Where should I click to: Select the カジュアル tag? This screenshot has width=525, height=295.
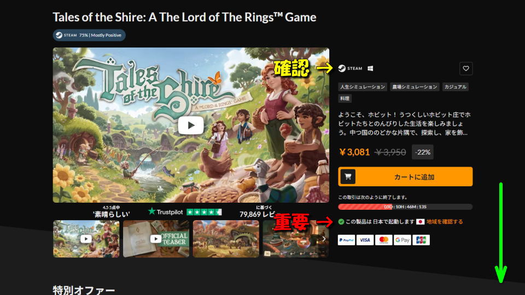455,87
